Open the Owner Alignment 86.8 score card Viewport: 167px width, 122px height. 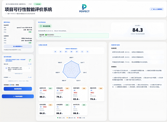[x=63, y=109]
